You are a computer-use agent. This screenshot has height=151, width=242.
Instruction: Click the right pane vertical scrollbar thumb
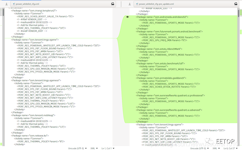239,13
